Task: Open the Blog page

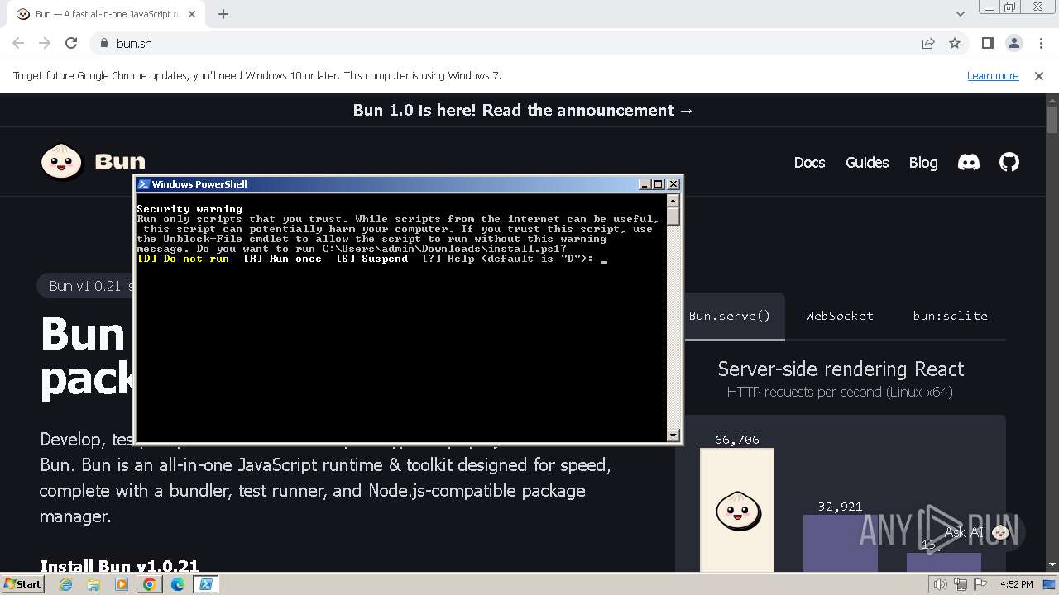Action: click(x=923, y=163)
